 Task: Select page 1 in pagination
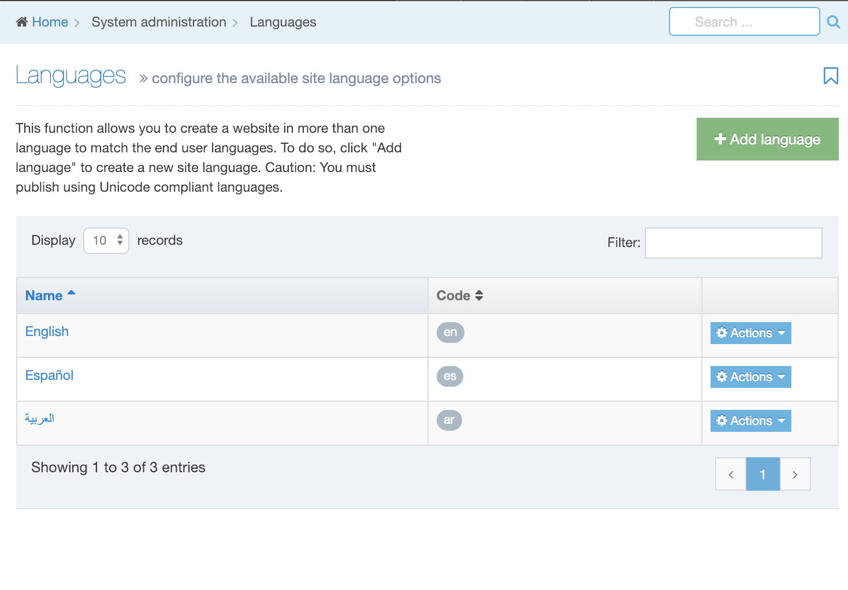(763, 475)
